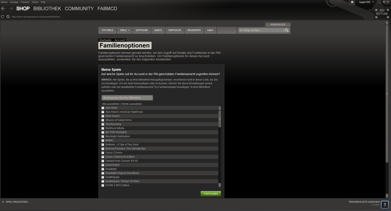Click the Alle auswählen link

coord(111,104)
